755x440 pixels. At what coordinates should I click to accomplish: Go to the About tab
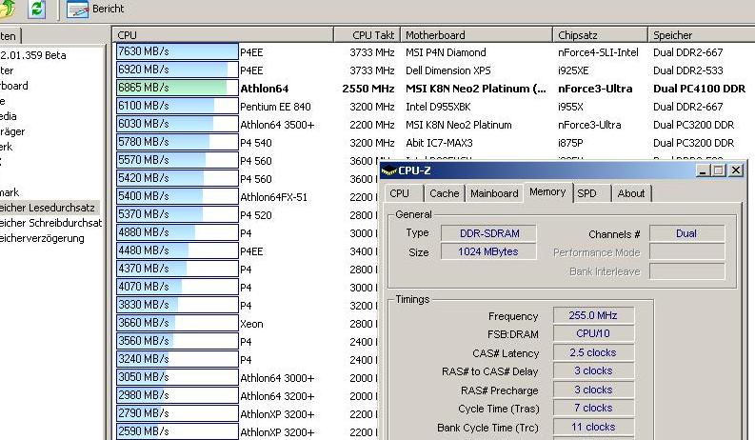[x=630, y=193]
